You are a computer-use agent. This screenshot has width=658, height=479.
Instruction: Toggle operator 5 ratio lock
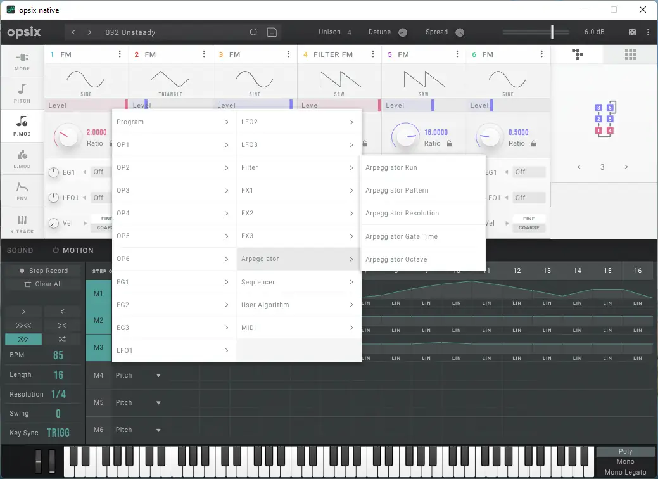pos(449,144)
